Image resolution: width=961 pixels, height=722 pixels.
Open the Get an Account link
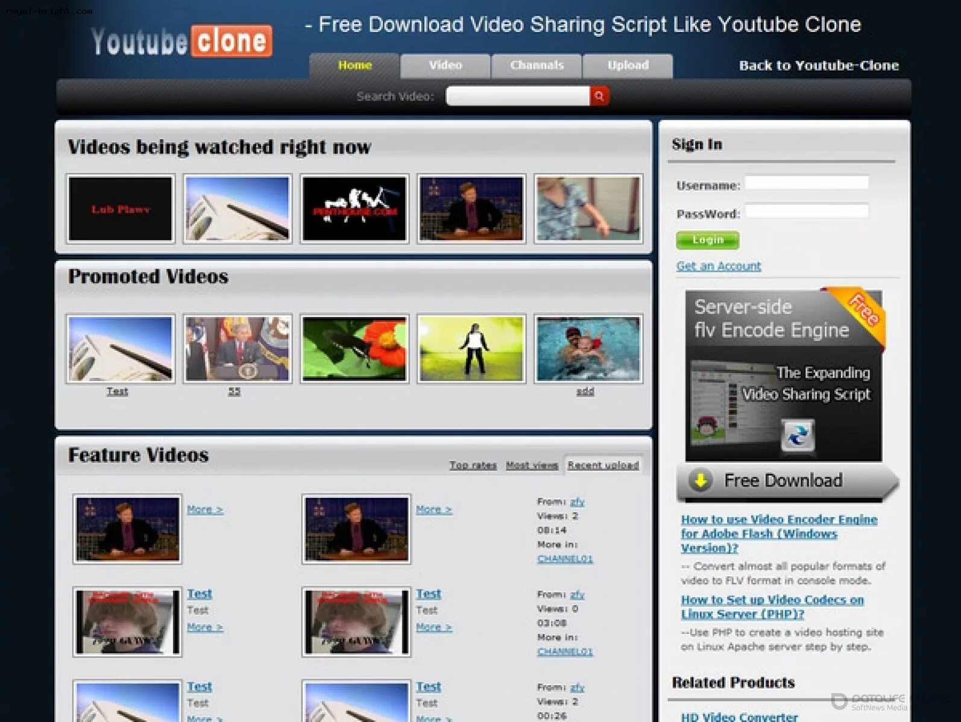coord(719,266)
